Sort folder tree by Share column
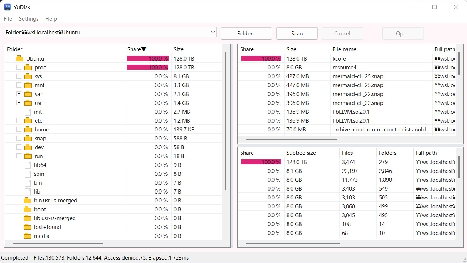Screen dimensions: 467x263 [x=148, y=49]
